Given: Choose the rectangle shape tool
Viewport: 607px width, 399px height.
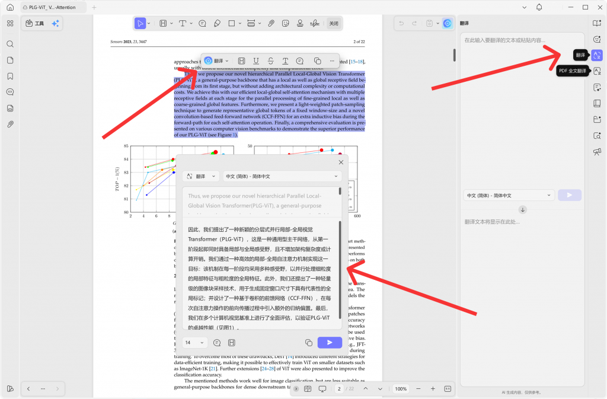Looking at the screenshot, I should 232,24.
